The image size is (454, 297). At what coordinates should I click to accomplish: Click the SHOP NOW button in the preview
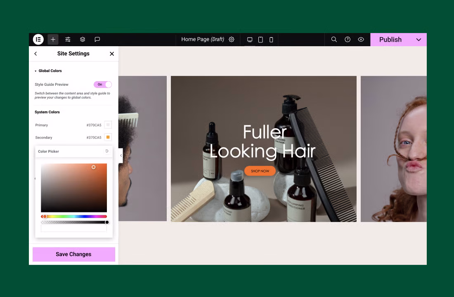[260, 171]
